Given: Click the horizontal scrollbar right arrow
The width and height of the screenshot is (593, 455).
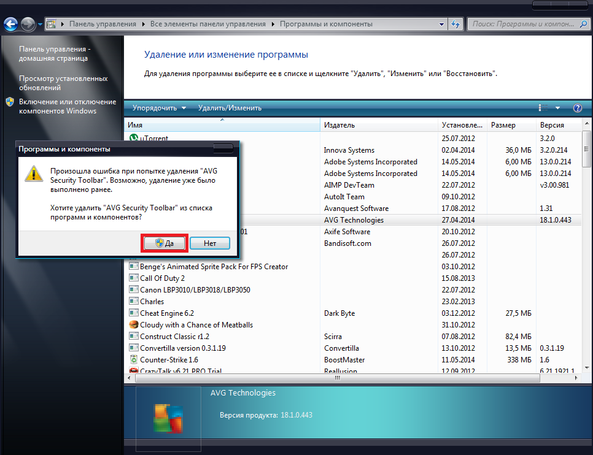Looking at the screenshot, I should coord(576,378).
